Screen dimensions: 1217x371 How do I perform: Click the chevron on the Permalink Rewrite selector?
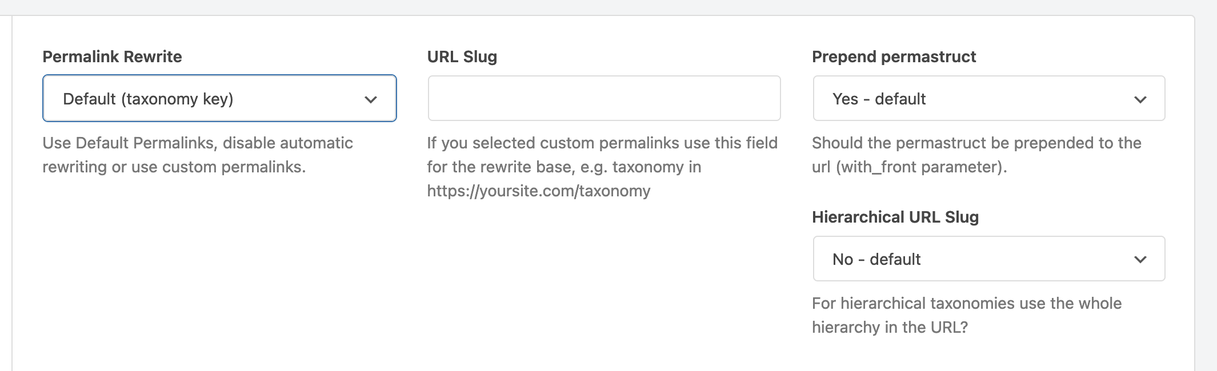(x=371, y=98)
